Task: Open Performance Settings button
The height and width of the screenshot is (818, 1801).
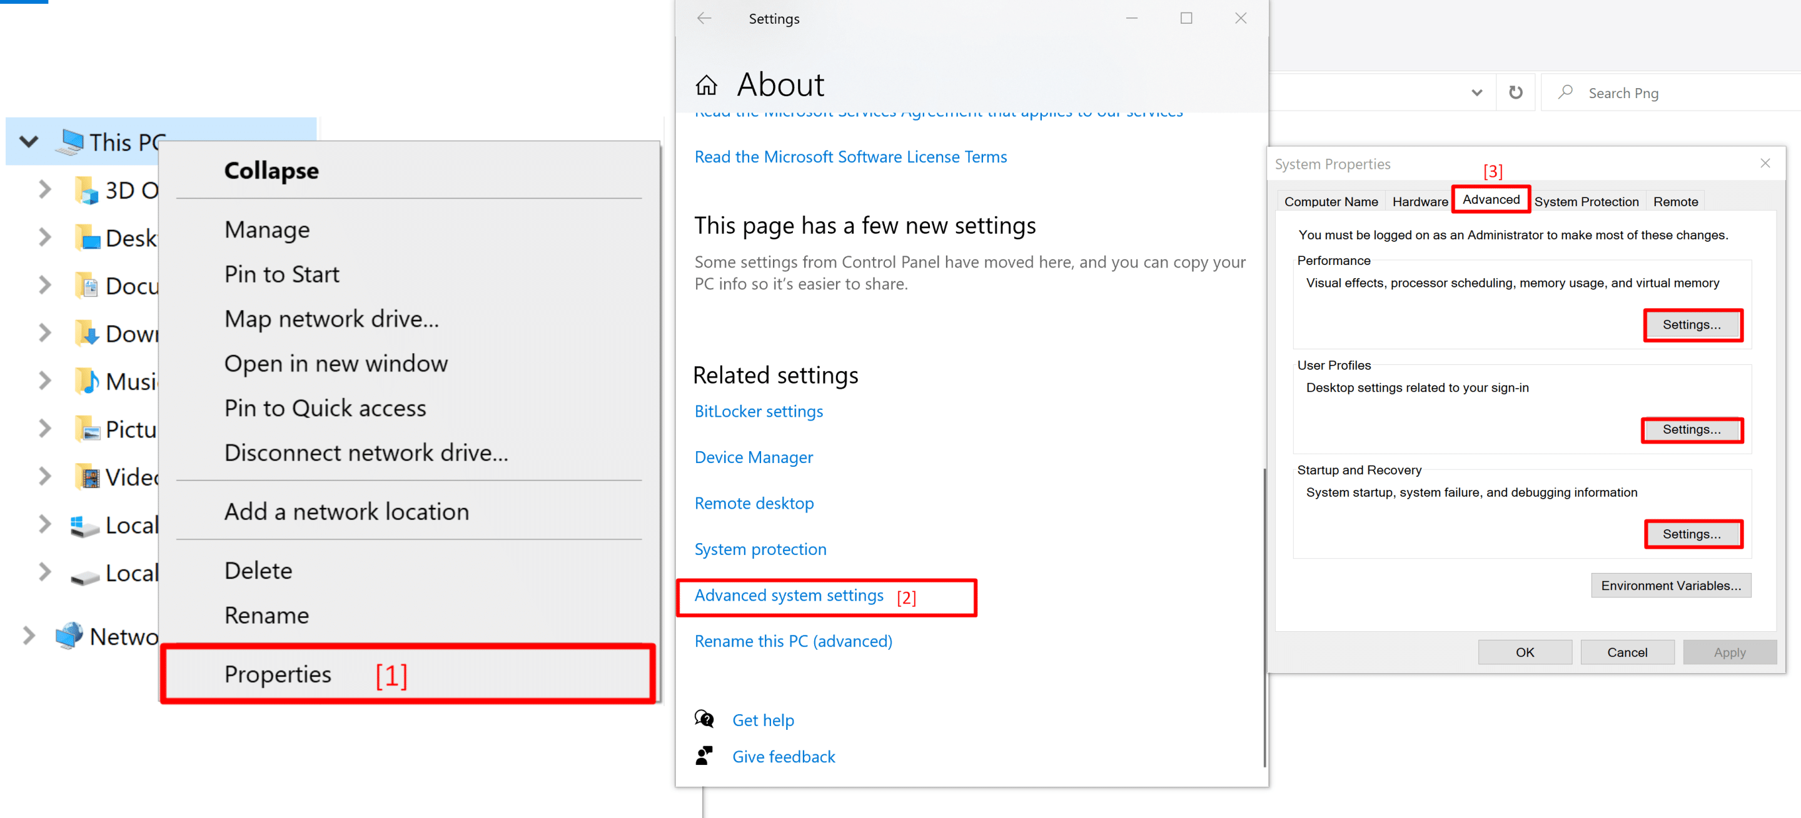Action: [1691, 325]
